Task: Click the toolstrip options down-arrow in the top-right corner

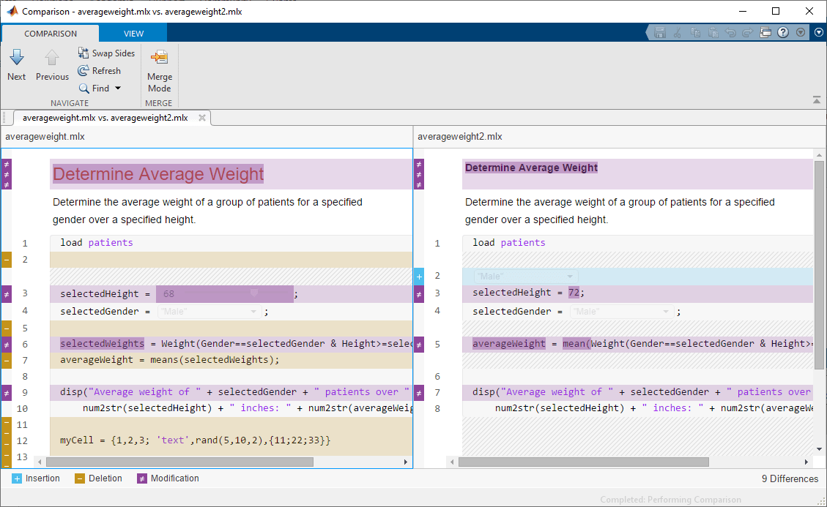Action: [x=818, y=32]
